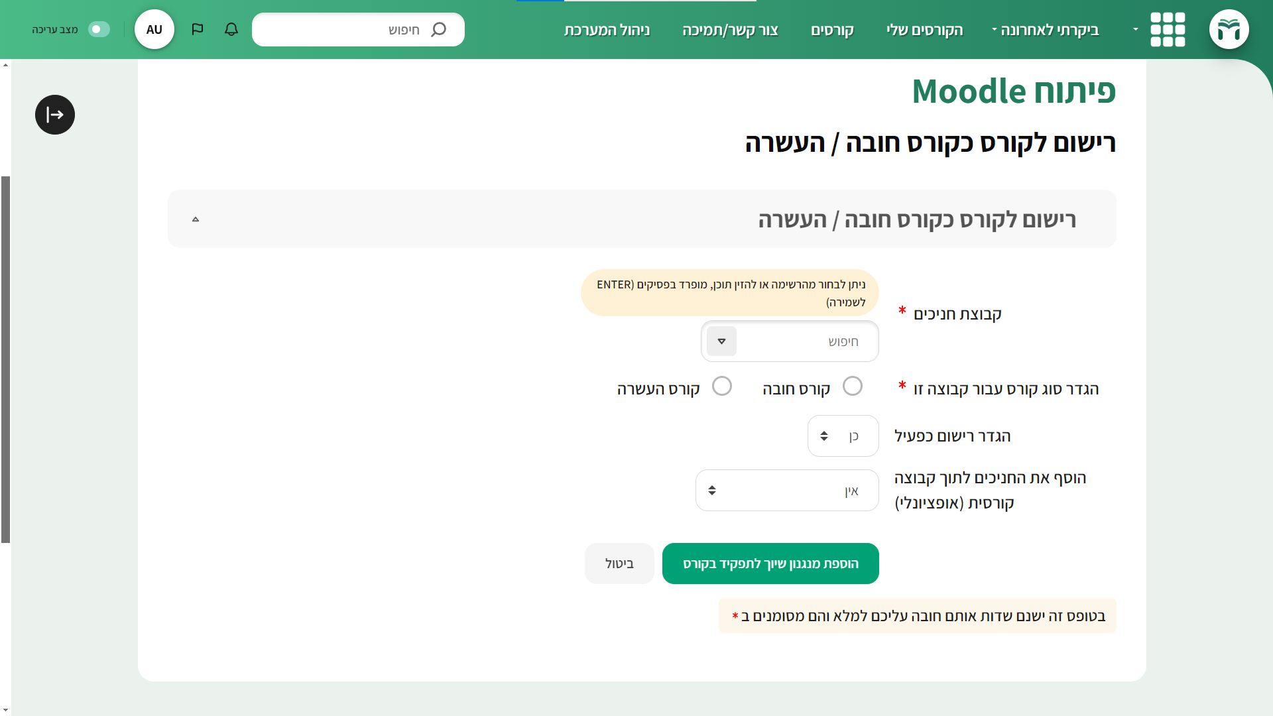This screenshot has height=716, width=1273.
Task: Click the קבוצת חניכים field label
Action: click(957, 314)
